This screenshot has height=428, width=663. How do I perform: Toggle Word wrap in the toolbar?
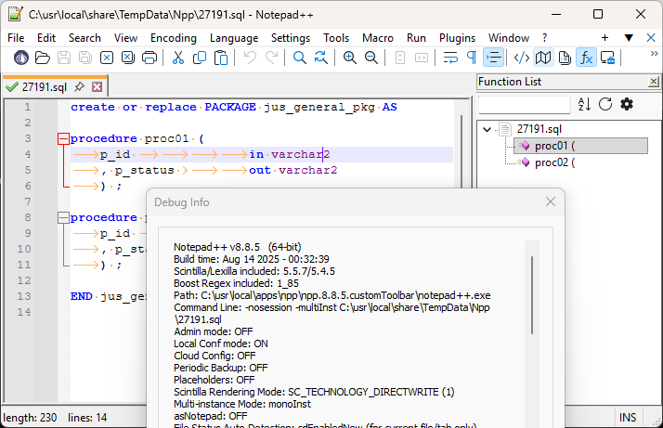[x=450, y=58]
